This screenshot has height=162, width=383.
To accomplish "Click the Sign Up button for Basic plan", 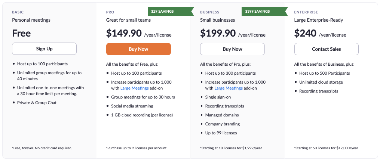I will 44,49.
